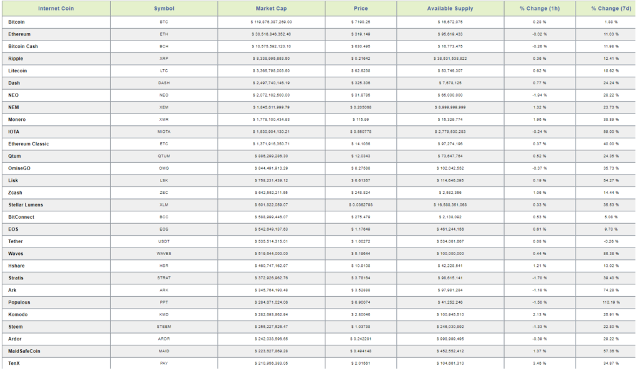The height and width of the screenshot is (371, 638).
Task: Select the "Populous" coin name
Action: 19,302
